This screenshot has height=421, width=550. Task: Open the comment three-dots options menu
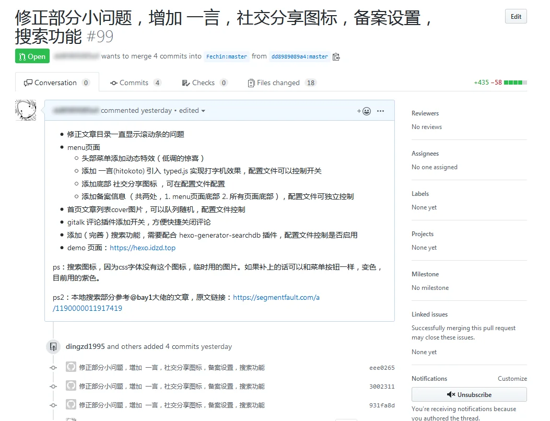click(x=381, y=111)
